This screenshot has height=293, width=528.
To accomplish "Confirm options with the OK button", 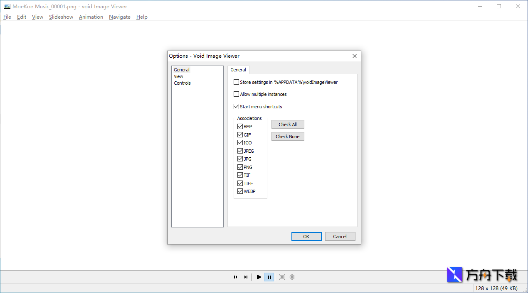I will click(x=306, y=237).
